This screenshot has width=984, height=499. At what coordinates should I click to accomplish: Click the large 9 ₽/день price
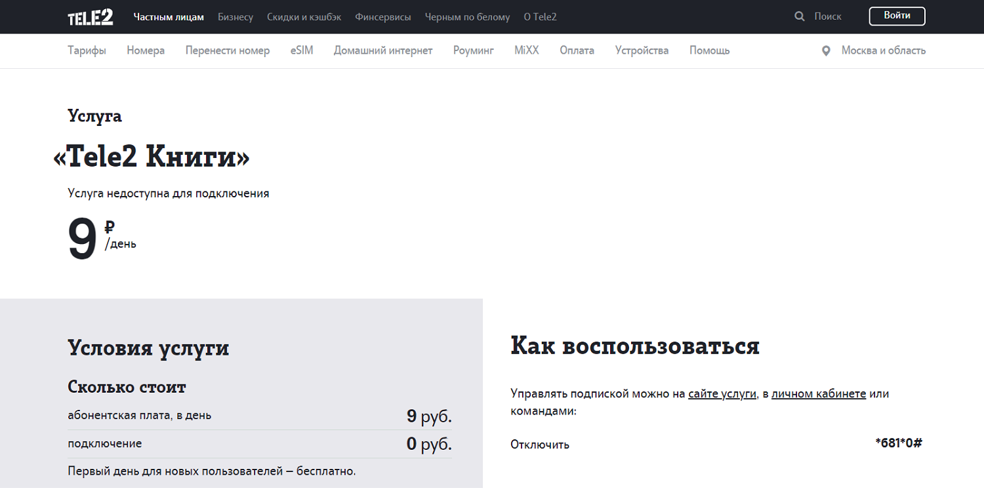pos(102,239)
